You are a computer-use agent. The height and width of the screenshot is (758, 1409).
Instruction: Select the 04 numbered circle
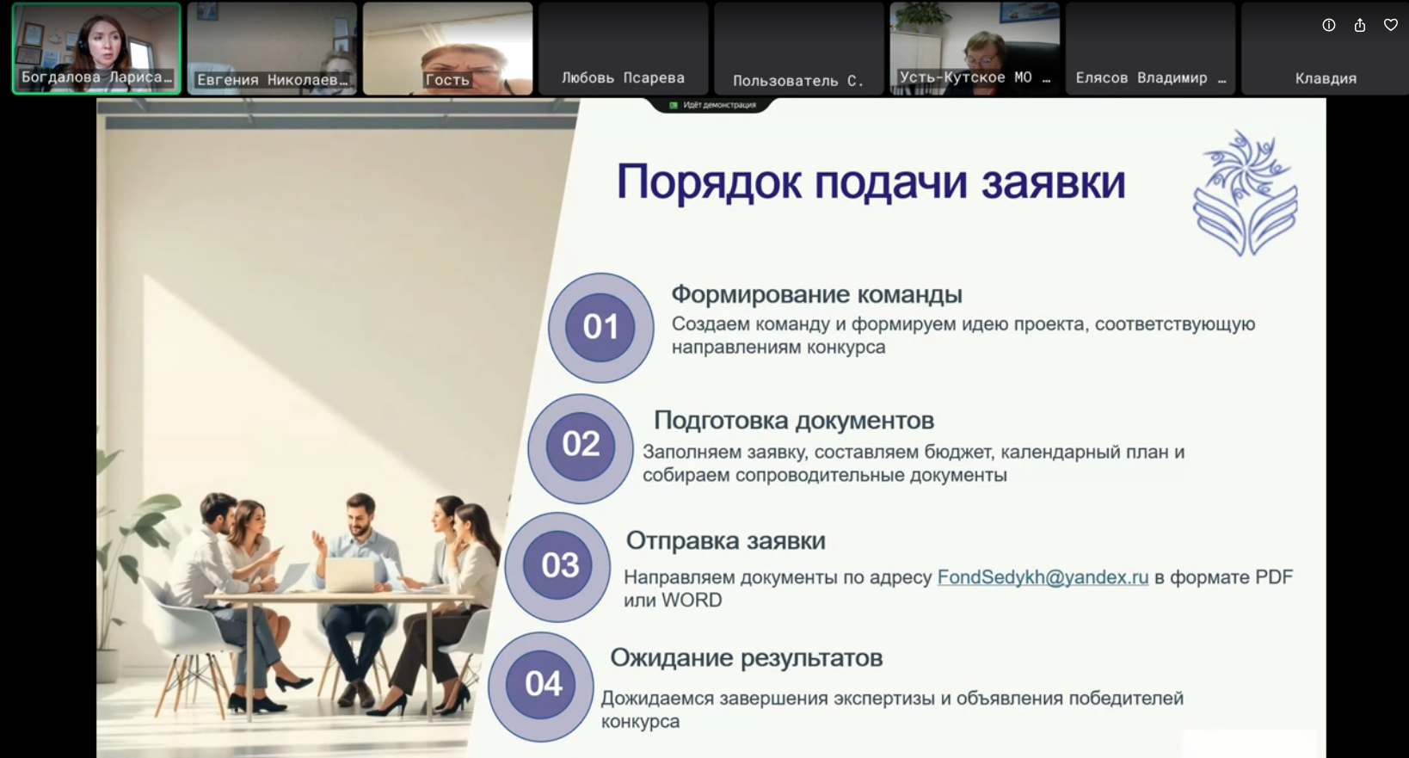click(543, 684)
